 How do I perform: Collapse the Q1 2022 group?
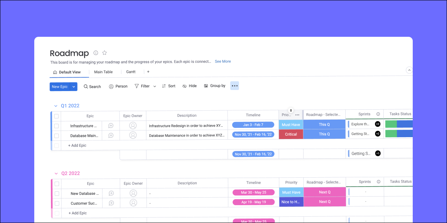coord(56,106)
